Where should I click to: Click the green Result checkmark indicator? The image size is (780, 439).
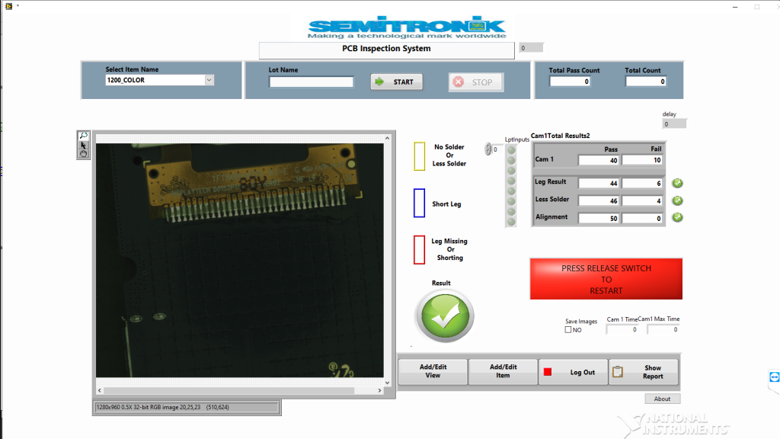(x=444, y=316)
